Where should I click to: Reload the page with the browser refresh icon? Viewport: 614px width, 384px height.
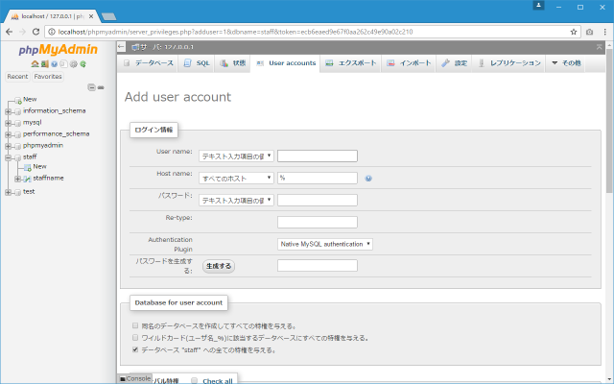(x=35, y=32)
